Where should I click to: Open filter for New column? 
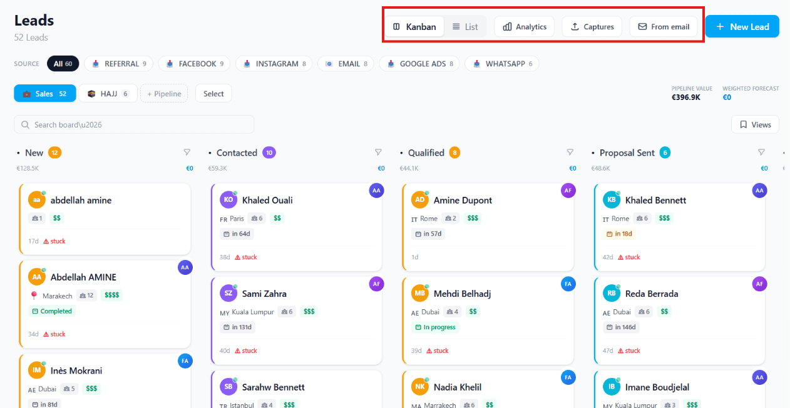coord(187,152)
